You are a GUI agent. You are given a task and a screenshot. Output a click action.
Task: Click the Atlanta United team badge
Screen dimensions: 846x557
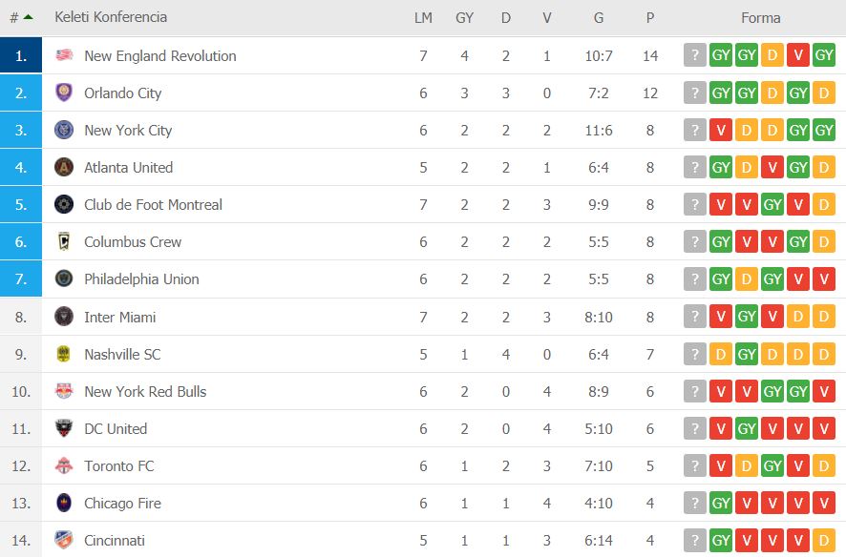tap(64, 167)
